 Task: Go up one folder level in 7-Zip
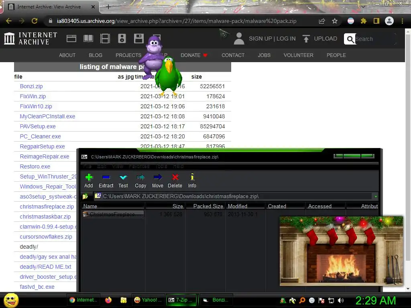click(x=85, y=196)
